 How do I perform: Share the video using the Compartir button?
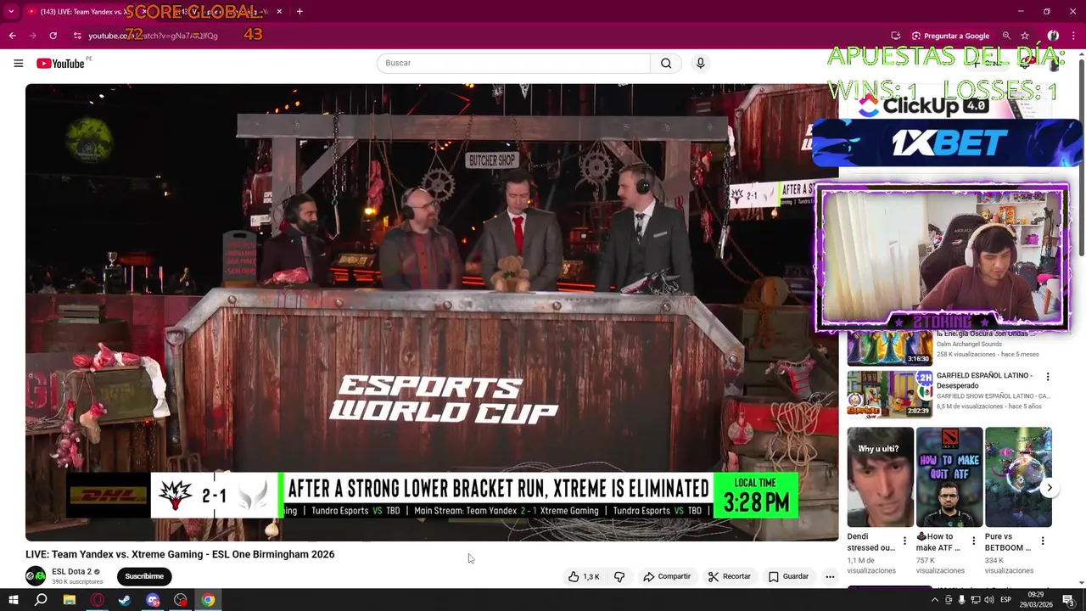click(x=666, y=576)
